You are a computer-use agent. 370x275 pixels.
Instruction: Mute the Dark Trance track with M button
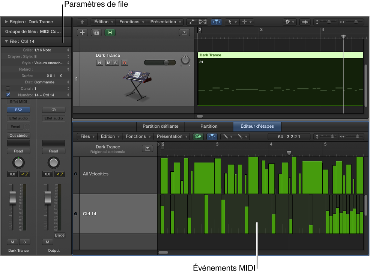tap(108, 63)
